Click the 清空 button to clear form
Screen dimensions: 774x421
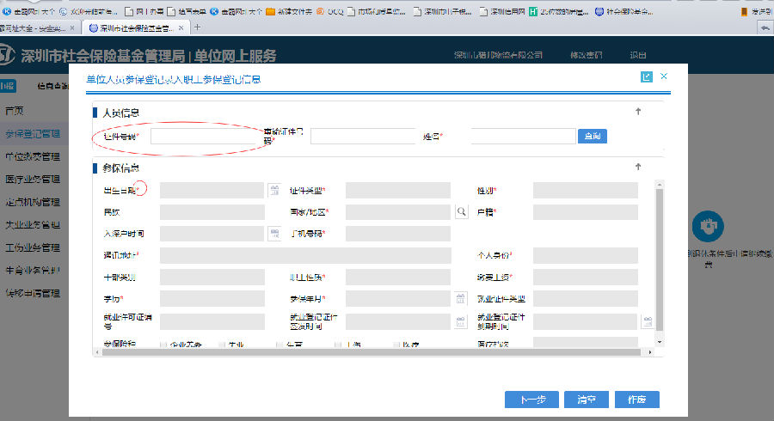[x=586, y=400]
